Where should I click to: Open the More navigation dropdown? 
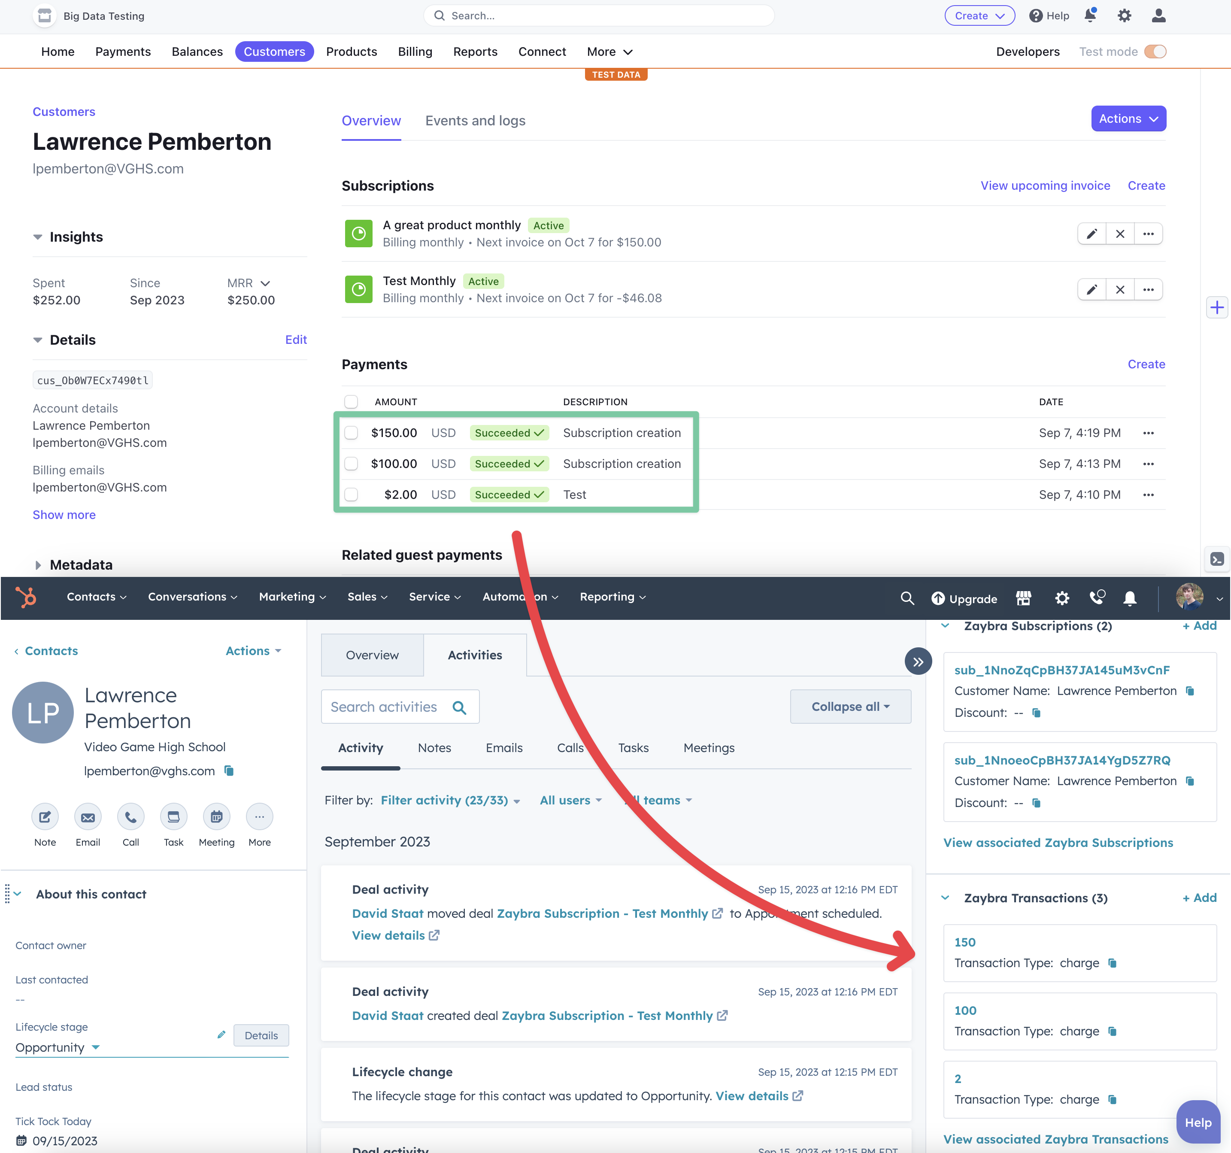(609, 52)
